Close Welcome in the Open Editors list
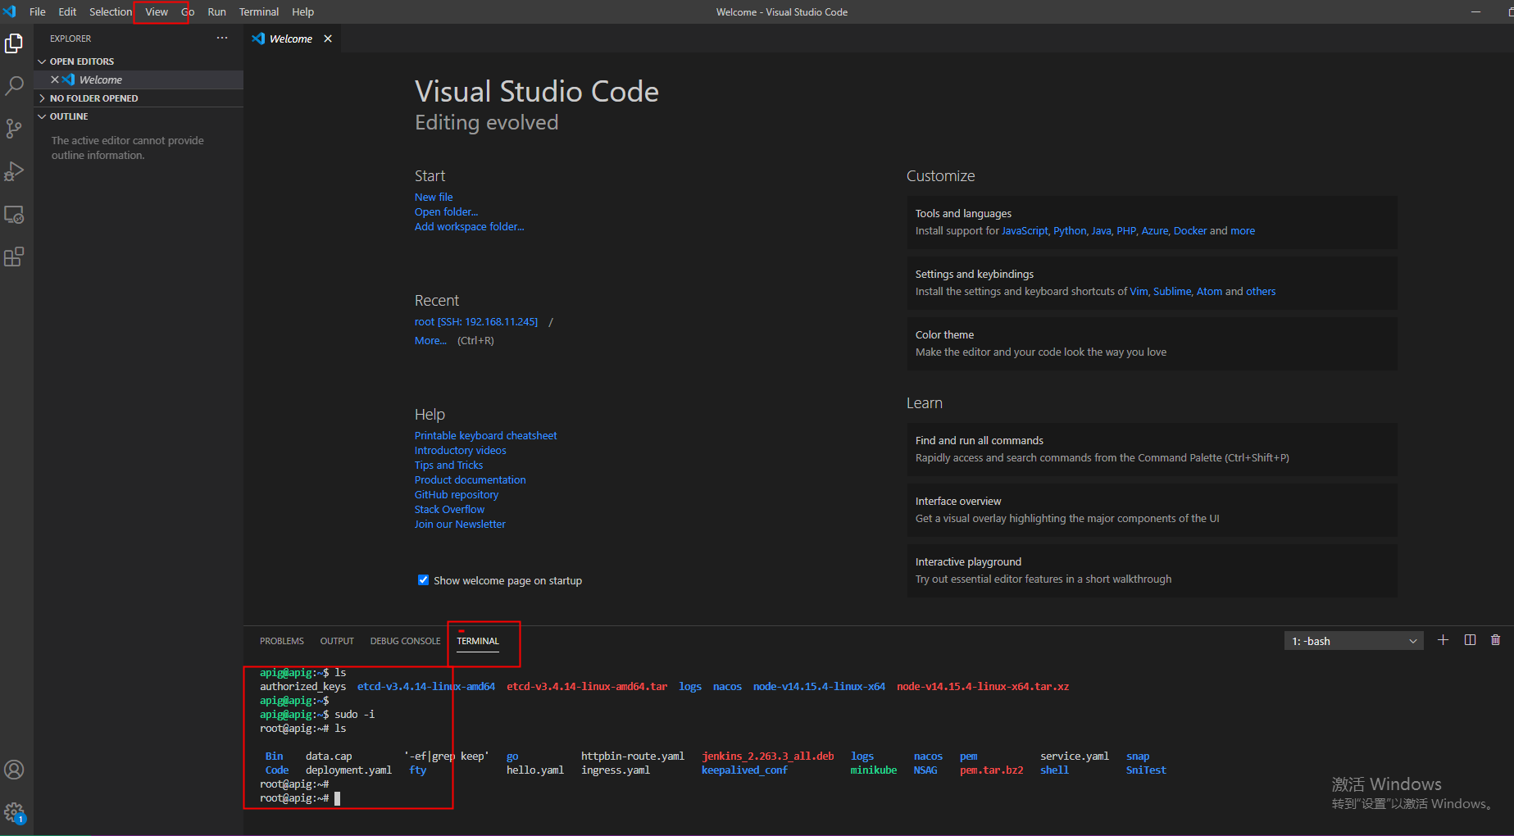The width and height of the screenshot is (1514, 836). pos(55,80)
